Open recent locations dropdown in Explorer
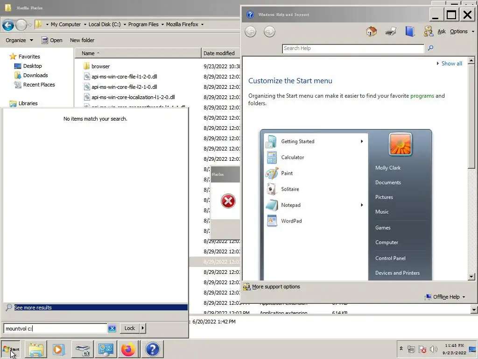478x359 pixels. 30,25
